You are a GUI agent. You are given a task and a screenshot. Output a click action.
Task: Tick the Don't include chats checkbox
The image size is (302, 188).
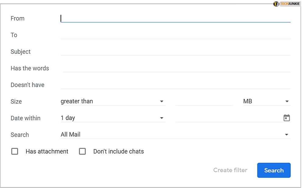click(82, 151)
